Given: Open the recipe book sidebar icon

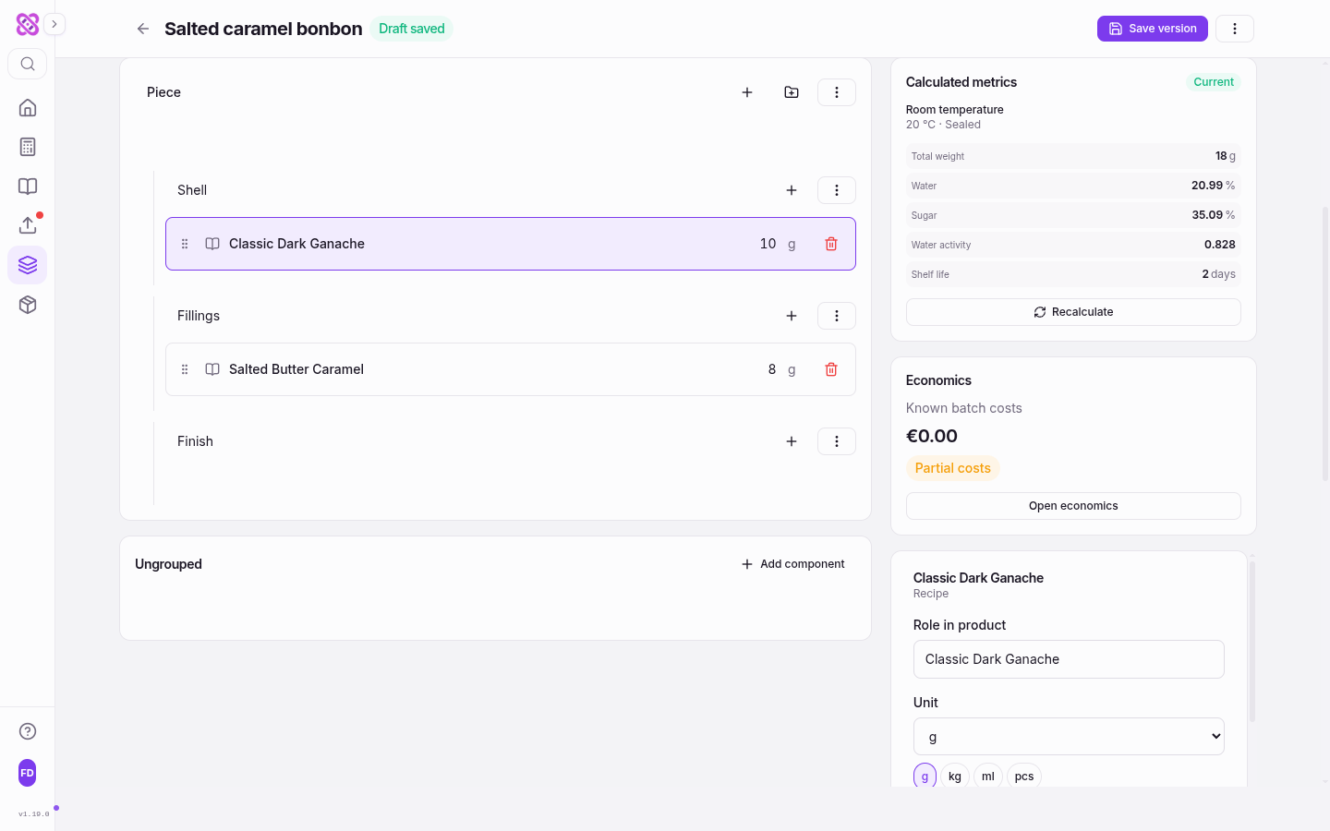Looking at the screenshot, I should (x=28, y=187).
